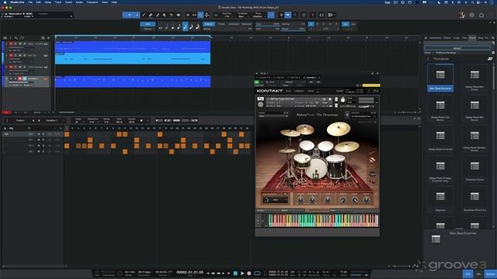Open the Song menu
Image resolution: width=497 pixels, height=279 pixels.
[x=48, y=2]
